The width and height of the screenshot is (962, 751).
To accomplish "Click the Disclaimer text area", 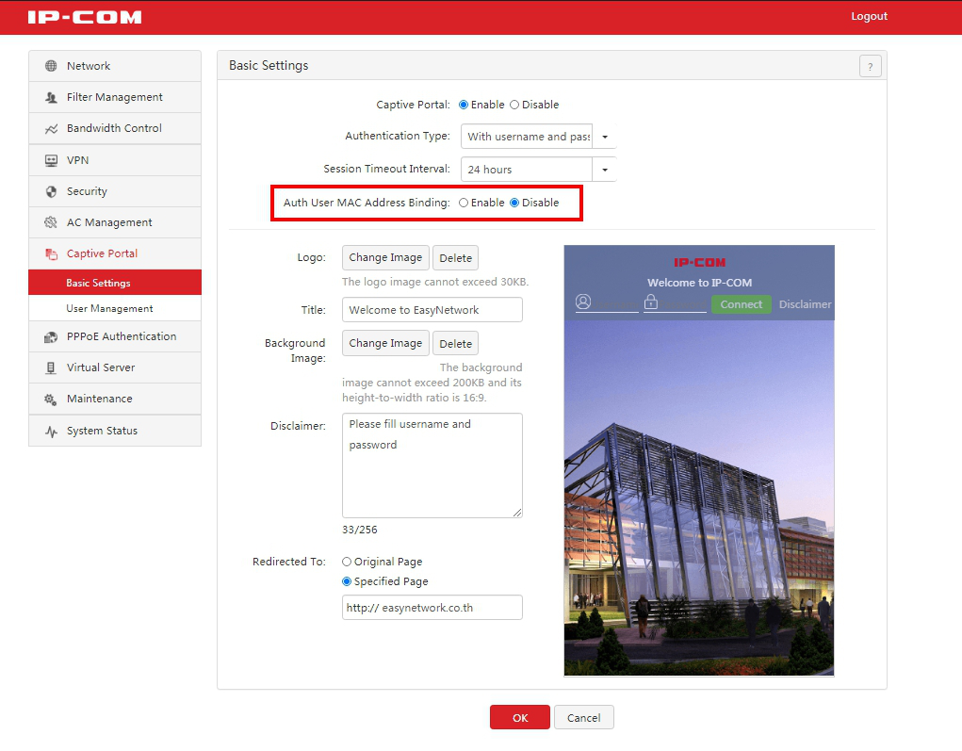I will tap(432, 465).
